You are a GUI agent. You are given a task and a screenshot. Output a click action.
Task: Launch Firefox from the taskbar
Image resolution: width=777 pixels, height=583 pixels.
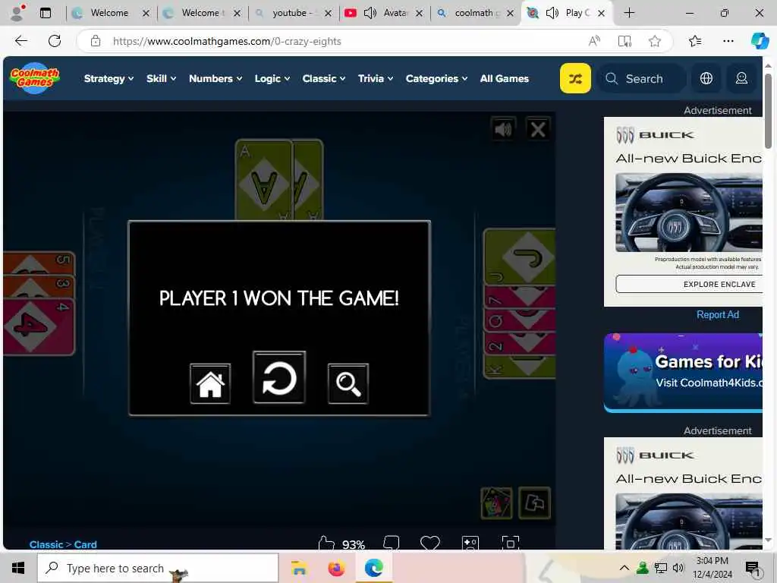336,568
